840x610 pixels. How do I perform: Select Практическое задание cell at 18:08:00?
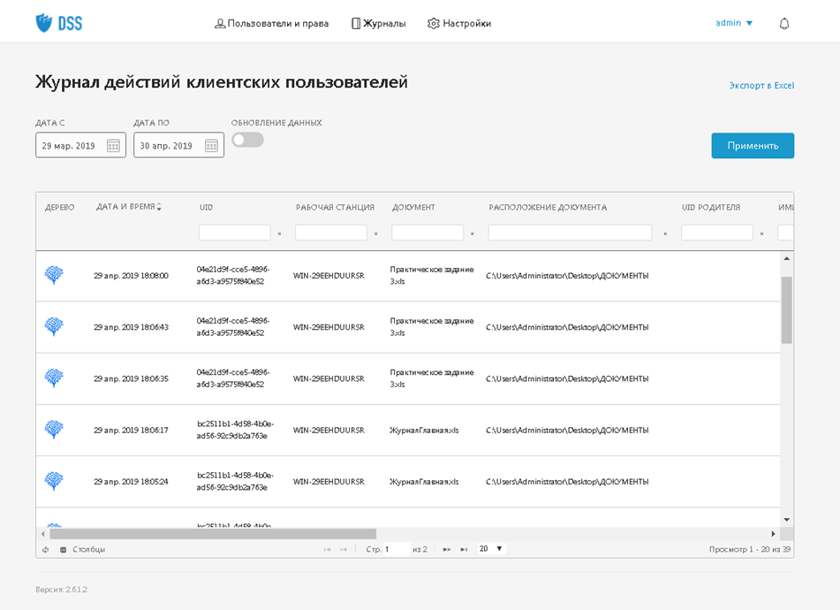pyautogui.click(x=432, y=276)
